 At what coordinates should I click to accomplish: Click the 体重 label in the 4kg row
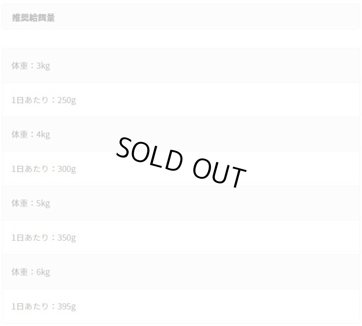pos(20,135)
